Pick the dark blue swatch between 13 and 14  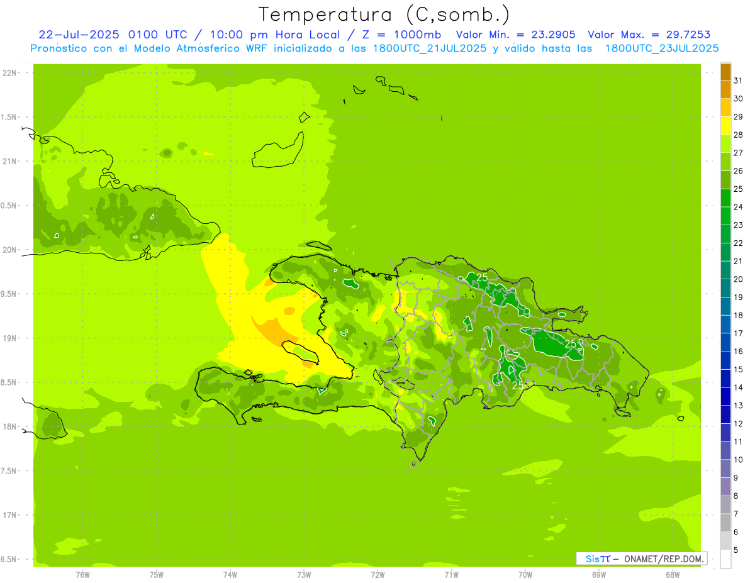coord(725,397)
